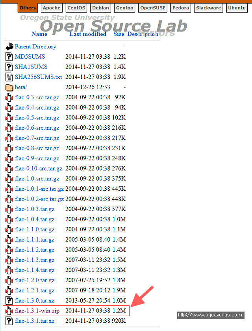This screenshot has height=331, width=252.
Task: Click the archive icon beside flac-0.8-src.tar.gz
Action: click(x=9, y=148)
